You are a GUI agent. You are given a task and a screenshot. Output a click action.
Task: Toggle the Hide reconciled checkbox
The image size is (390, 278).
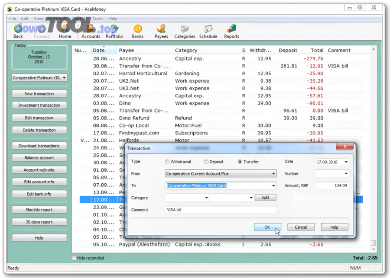pos(74,258)
